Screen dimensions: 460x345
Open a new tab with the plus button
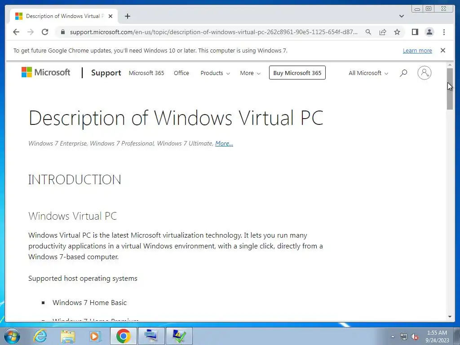tap(127, 16)
